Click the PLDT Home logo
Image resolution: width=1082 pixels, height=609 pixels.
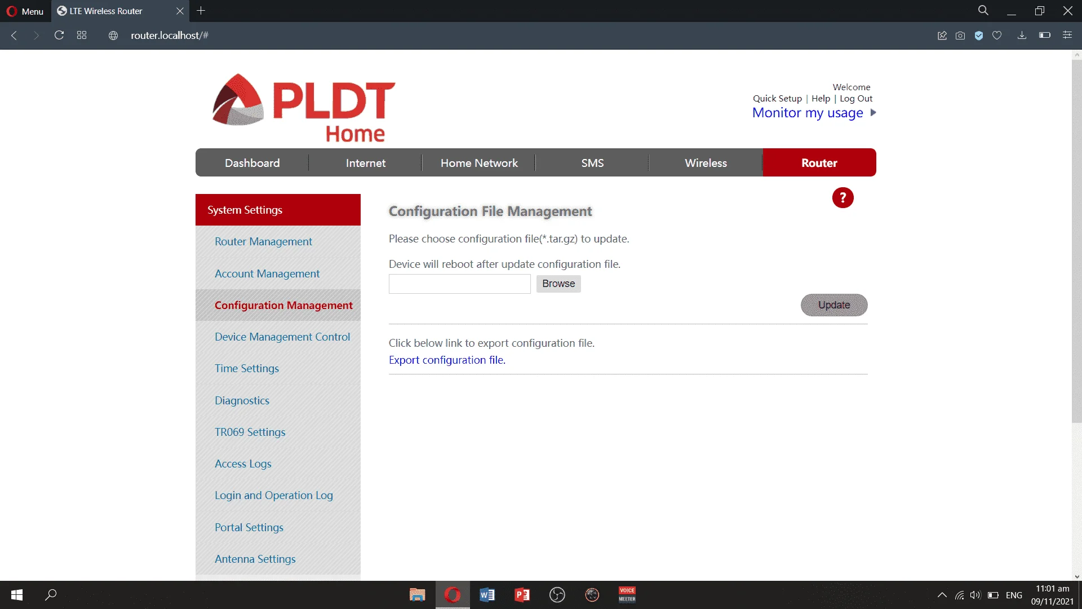click(304, 107)
